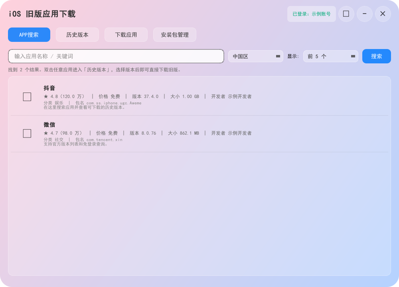This screenshot has width=399, height=287.
Task: Open the 前 5 个 result count dropdown
Action: click(330, 56)
